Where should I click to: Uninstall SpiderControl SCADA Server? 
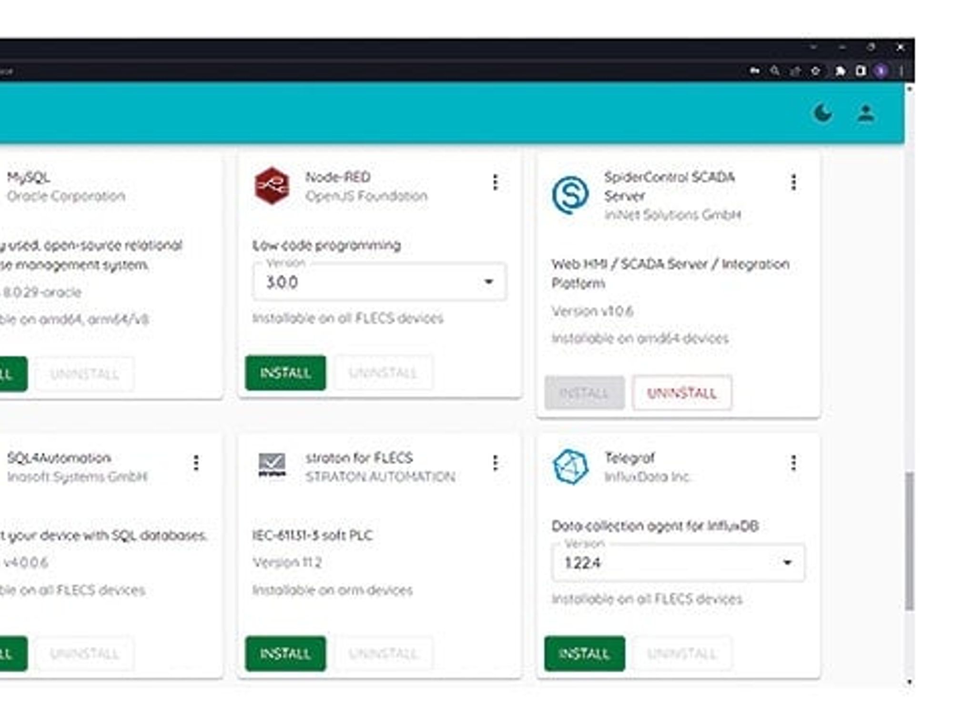(682, 393)
